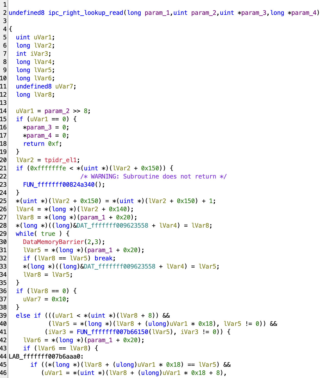Select 'undefined8 uVar7;' declaration
Viewport: 321px width, 378px height.
click(46, 86)
